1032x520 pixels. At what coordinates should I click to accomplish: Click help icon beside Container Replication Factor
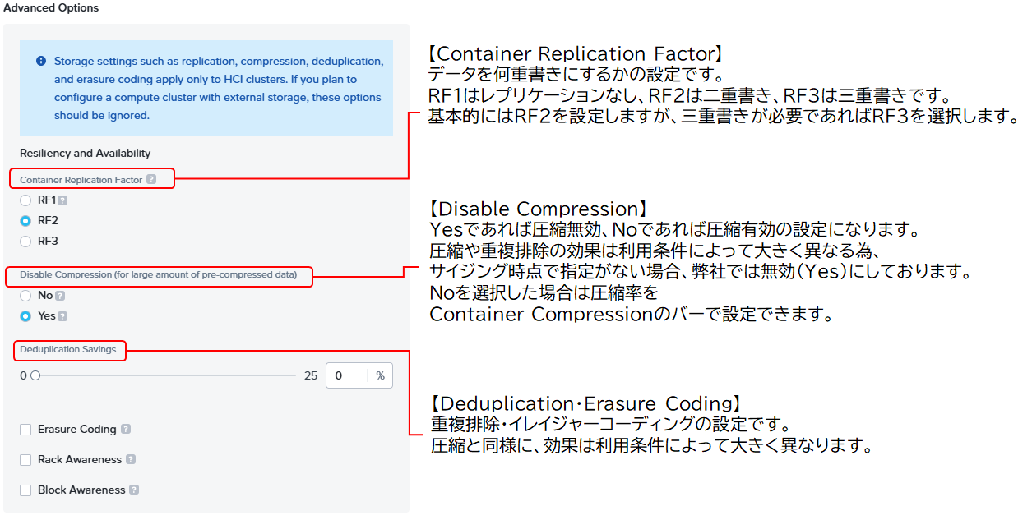pos(151,179)
